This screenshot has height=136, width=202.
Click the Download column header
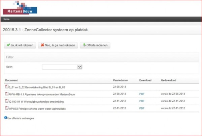(145, 80)
